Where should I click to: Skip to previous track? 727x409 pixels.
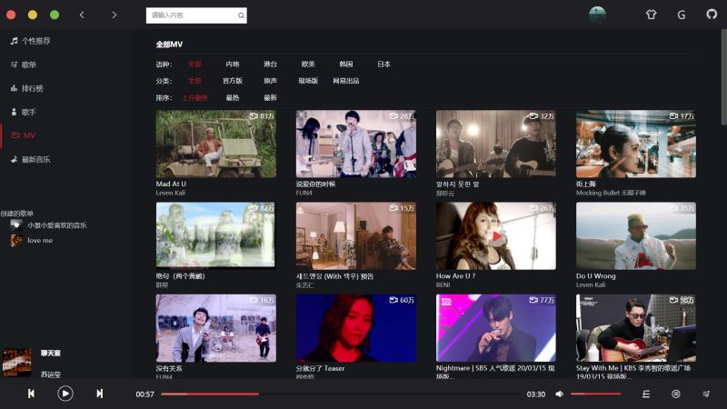tap(31, 394)
